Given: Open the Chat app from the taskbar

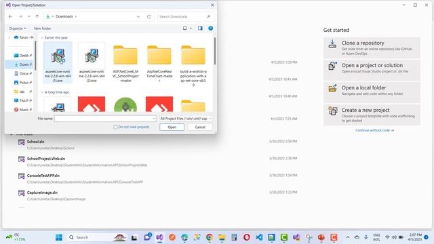Looking at the screenshot, I should tap(148, 237).
